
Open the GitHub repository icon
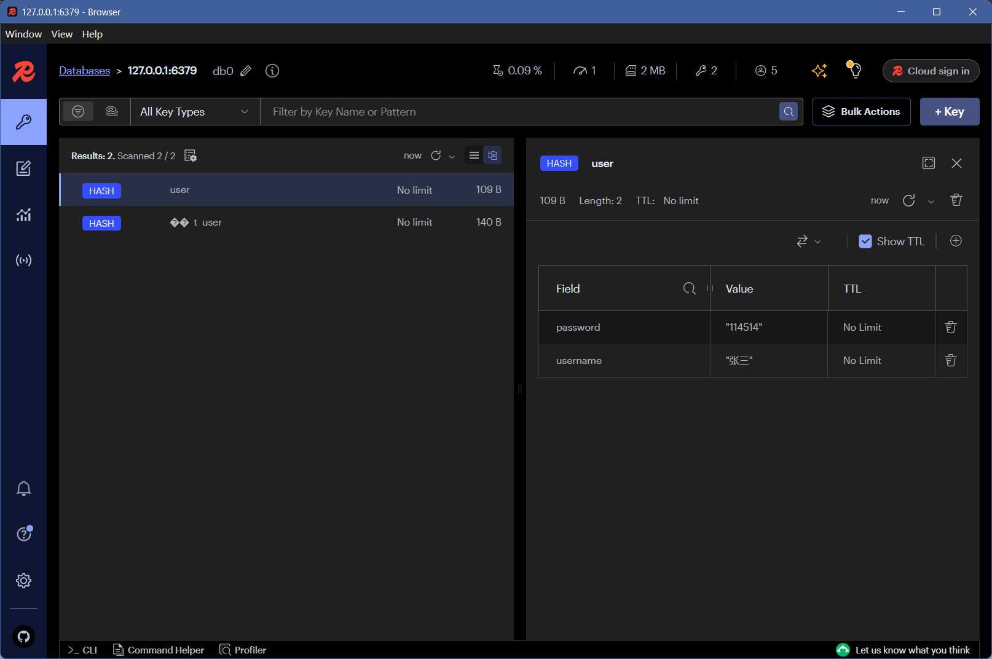pyautogui.click(x=23, y=636)
